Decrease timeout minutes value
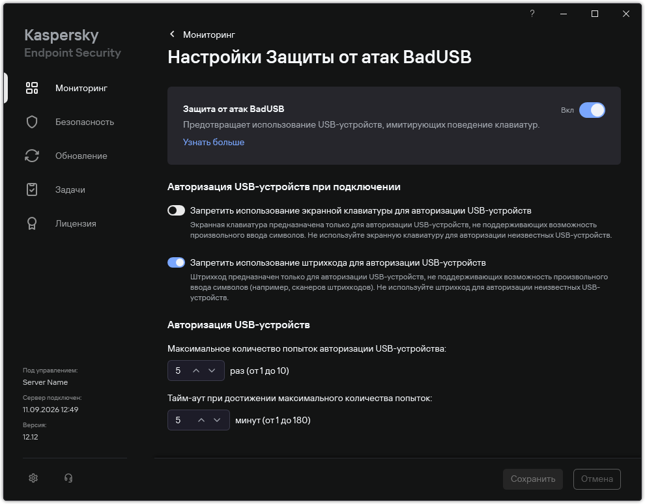645x504 pixels. tap(217, 420)
